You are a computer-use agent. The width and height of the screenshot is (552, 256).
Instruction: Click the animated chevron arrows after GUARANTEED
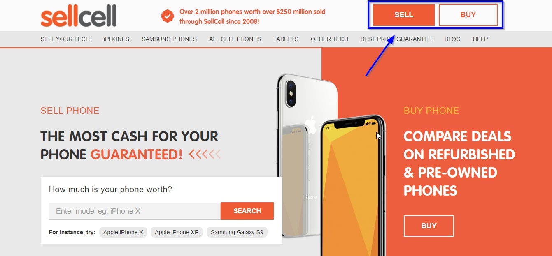pos(205,155)
